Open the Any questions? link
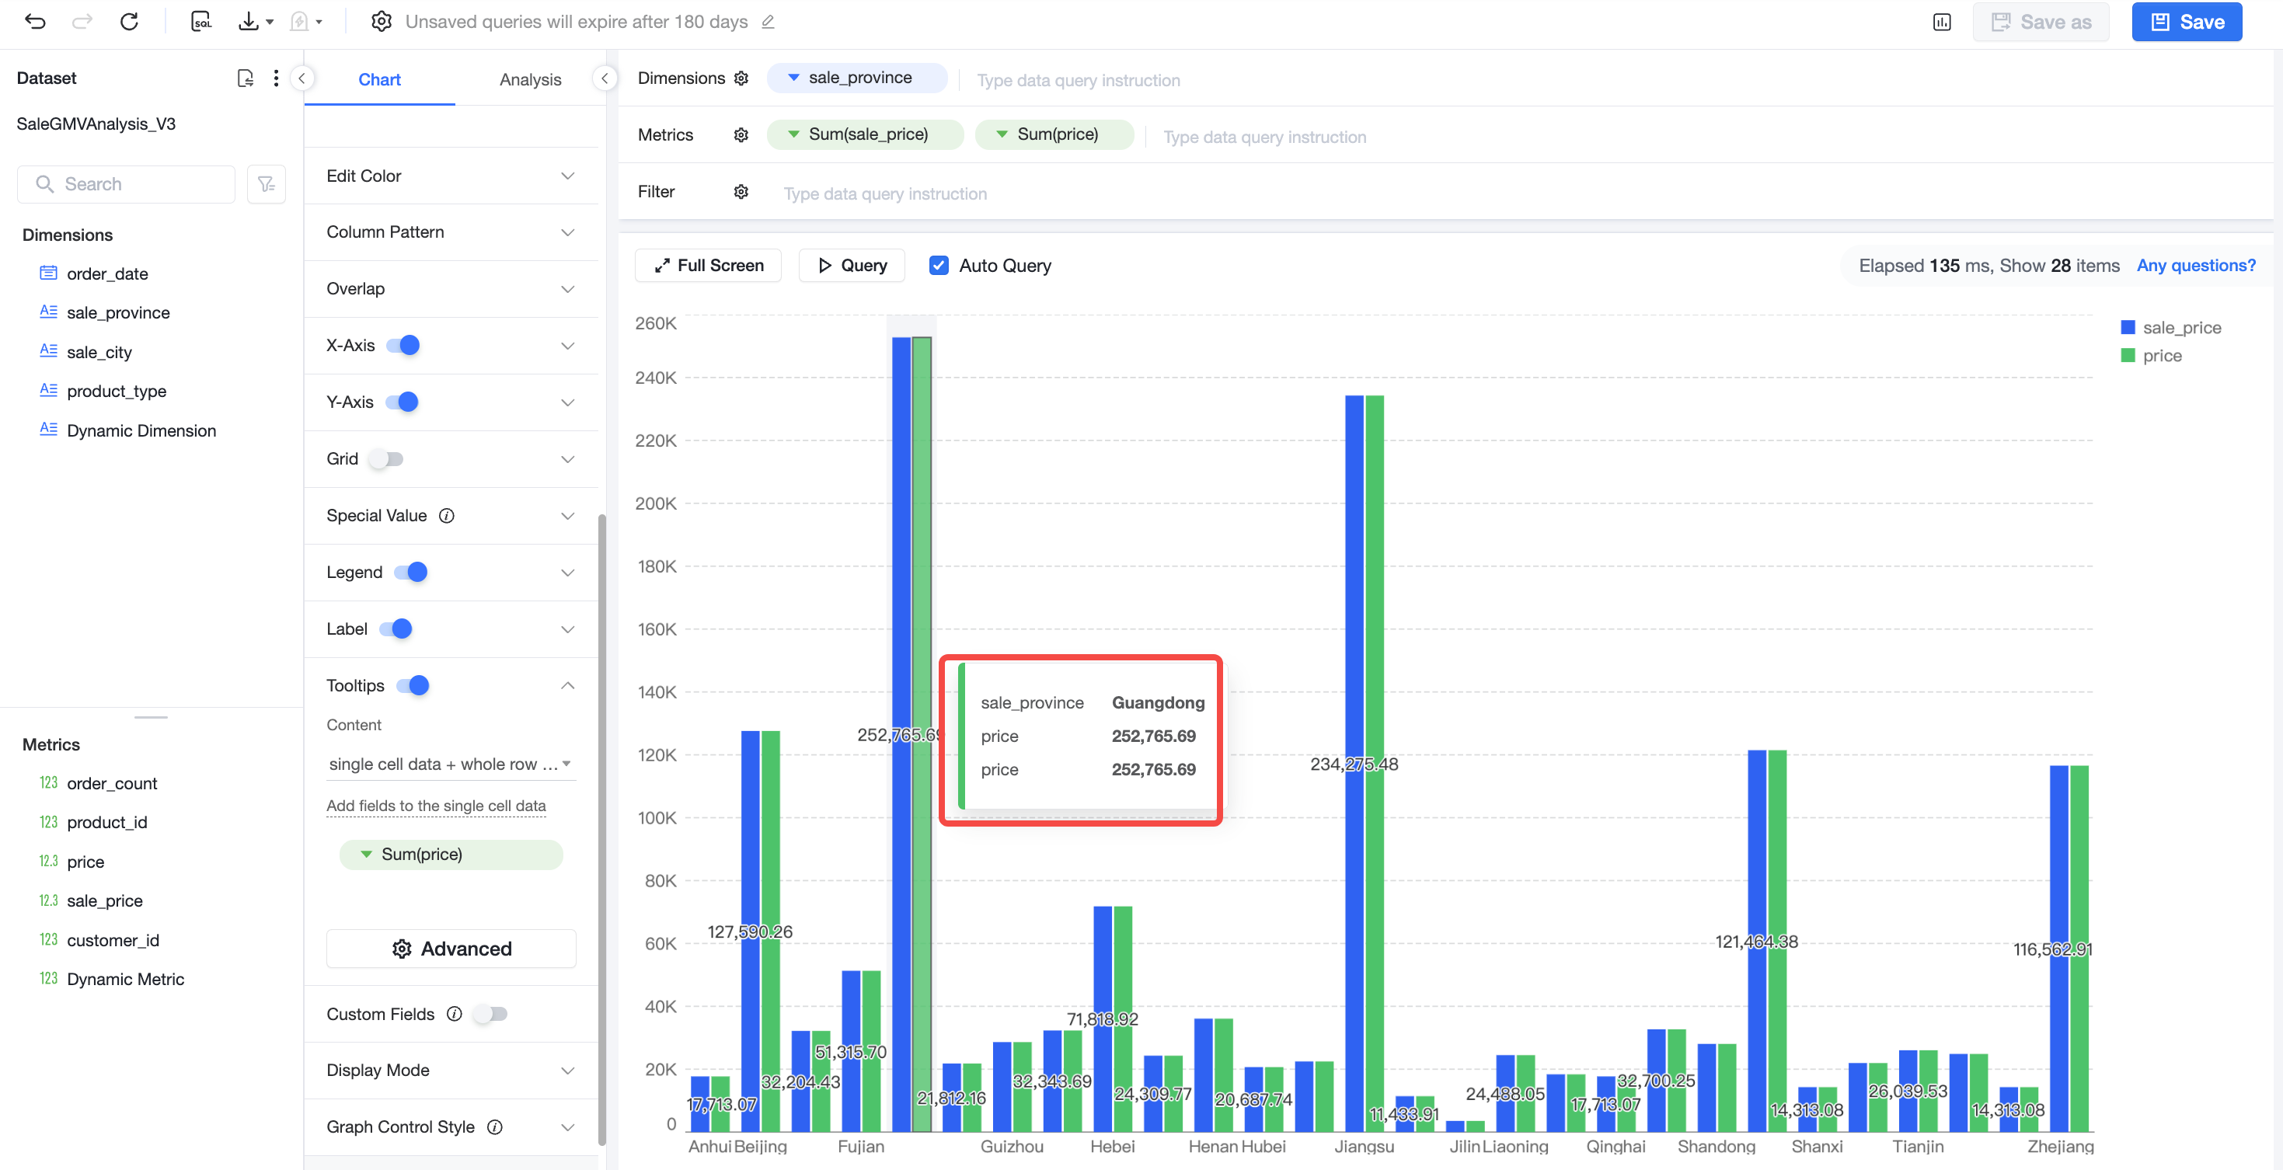2283x1170 pixels. [2195, 265]
